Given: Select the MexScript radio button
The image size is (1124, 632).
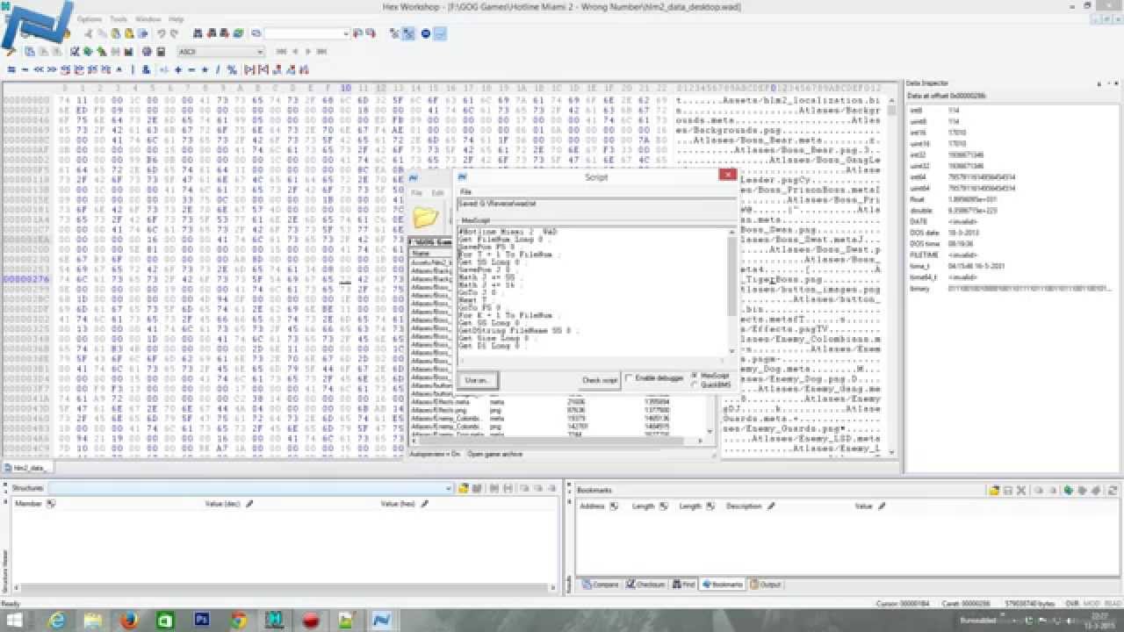Looking at the screenshot, I should pyautogui.click(x=695, y=376).
